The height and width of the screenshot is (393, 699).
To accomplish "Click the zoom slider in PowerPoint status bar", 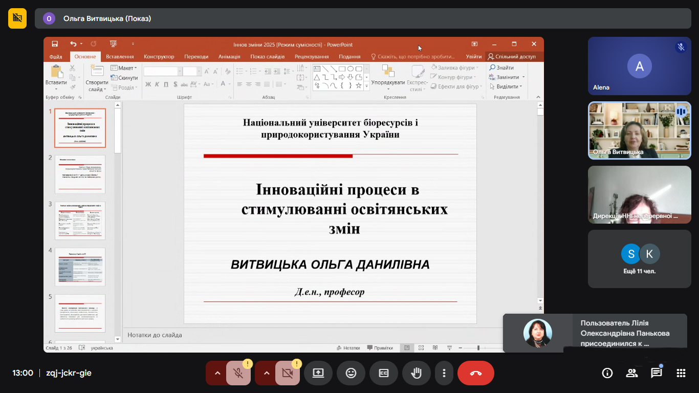I will click(478, 348).
